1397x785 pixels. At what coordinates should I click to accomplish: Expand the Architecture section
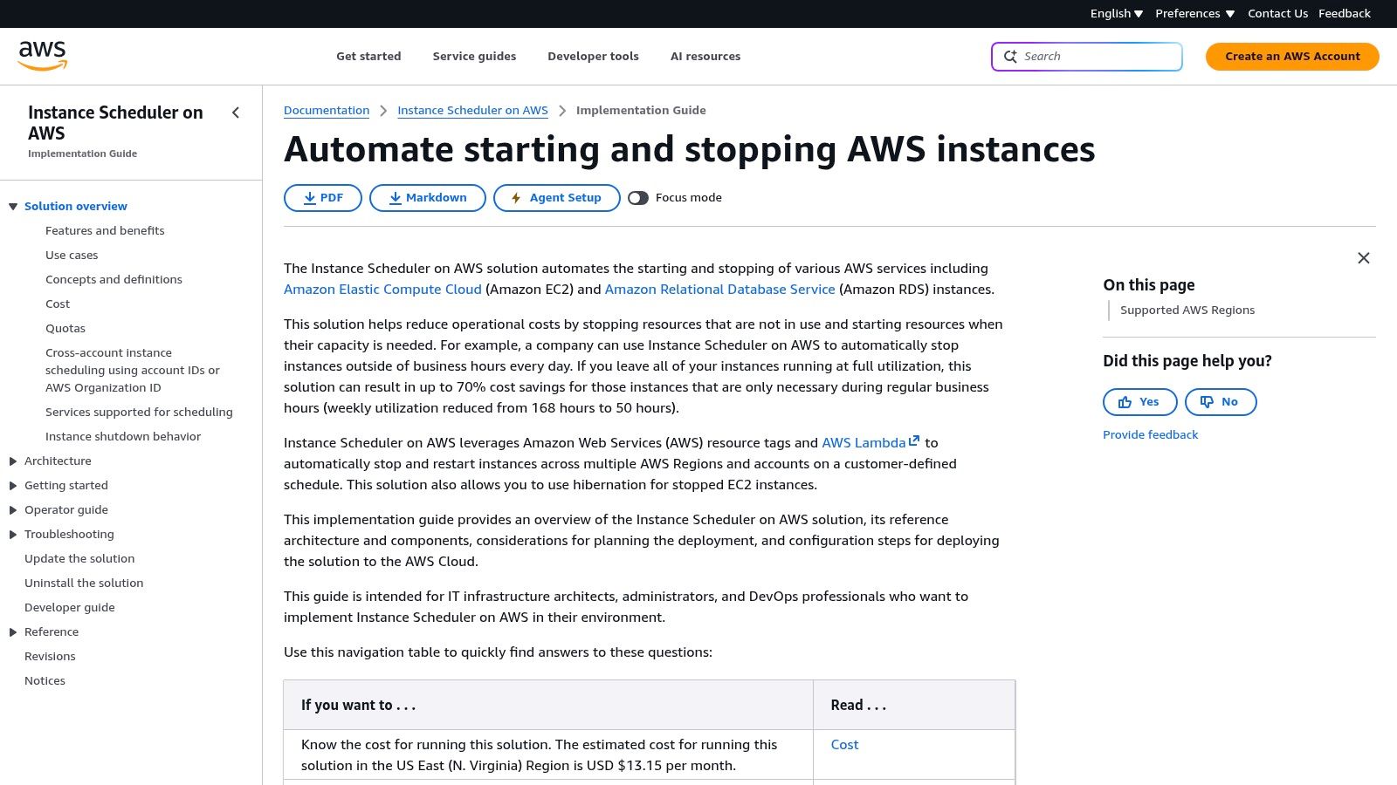tap(13, 461)
